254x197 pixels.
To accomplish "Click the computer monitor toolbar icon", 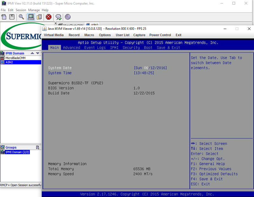I will tap(31, 17).
